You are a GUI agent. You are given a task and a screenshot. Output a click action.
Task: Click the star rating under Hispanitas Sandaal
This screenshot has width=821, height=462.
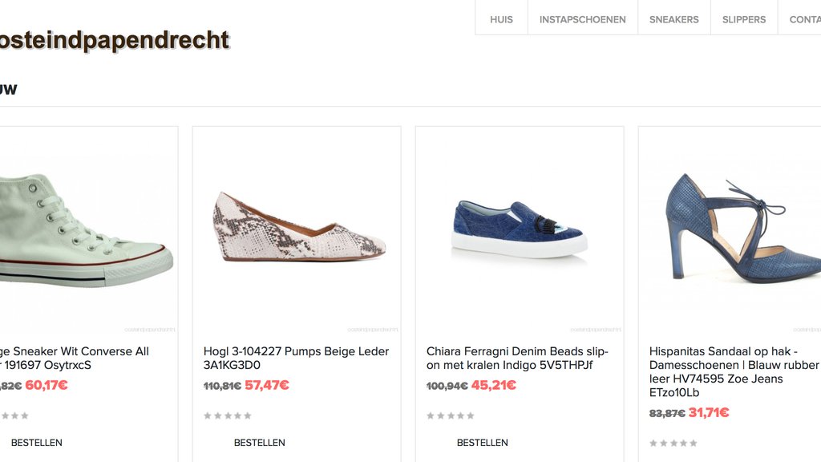pyautogui.click(x=673, y=443)
